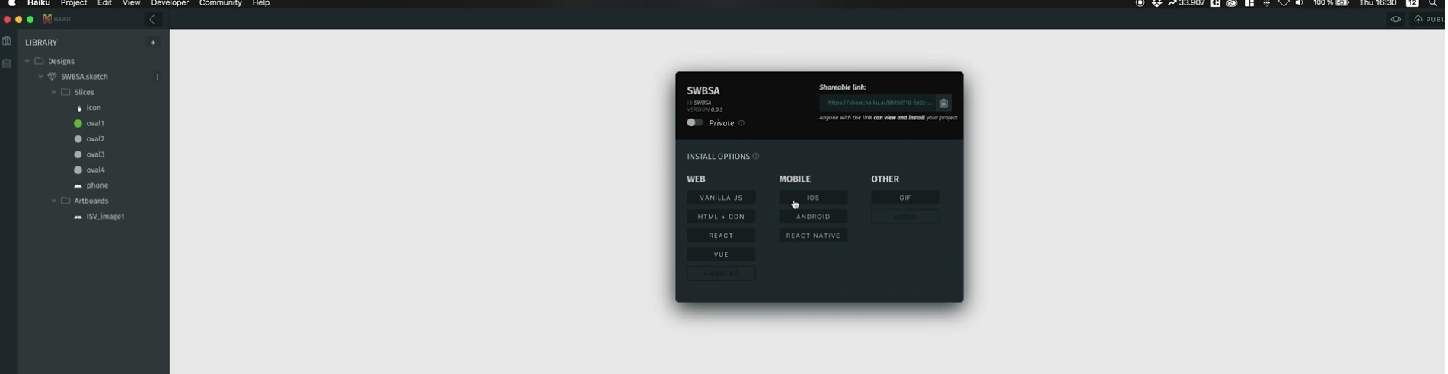Click the SWBSA.sketch file label
The height and width of the screenshot is (374, 1448).
tap(85, 77)
